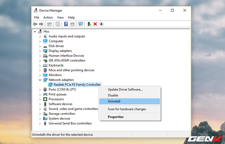Click the IDE ATA/ATAPI controllers icon
225x144 pixels.
pyautogui.click(x=45, y=61)
